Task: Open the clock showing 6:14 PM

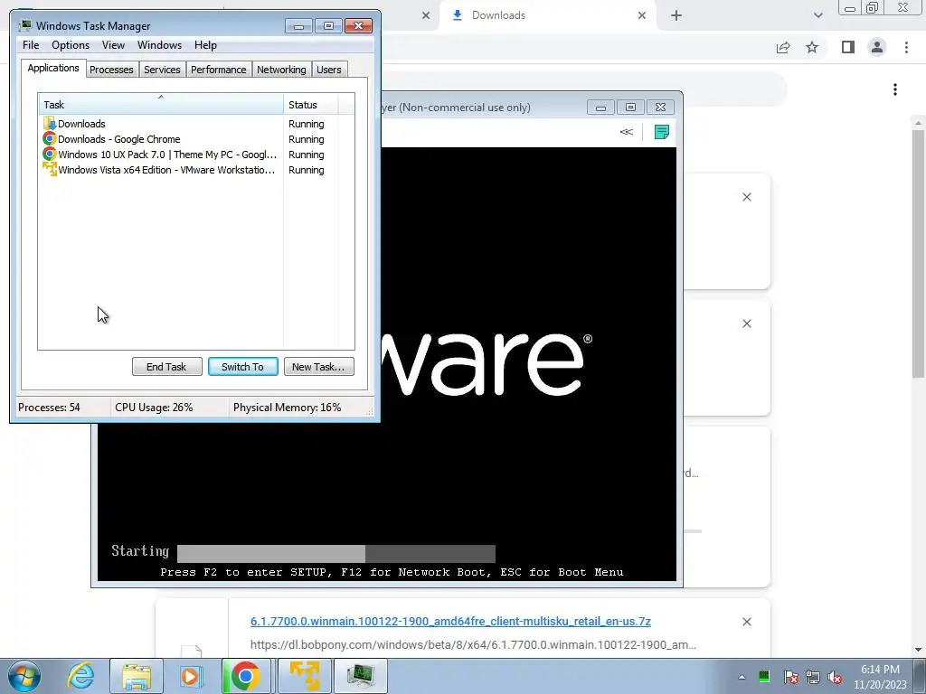Action: point(880,676)
